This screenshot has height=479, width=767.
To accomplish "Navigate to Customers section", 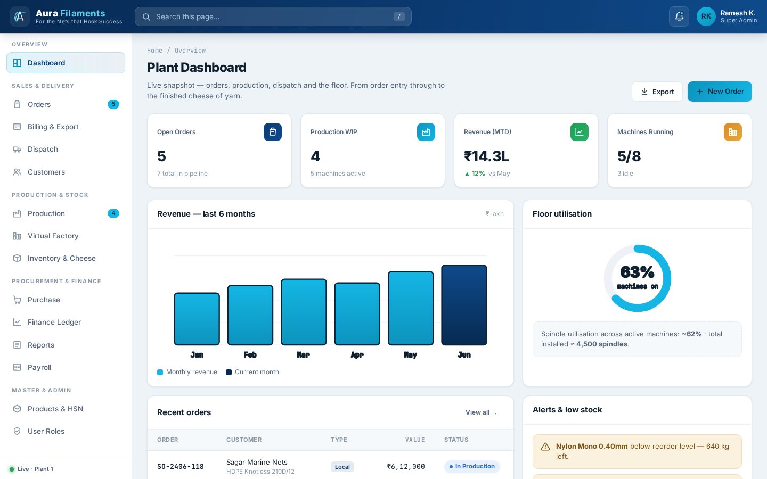I will click(x=66, y=172).
